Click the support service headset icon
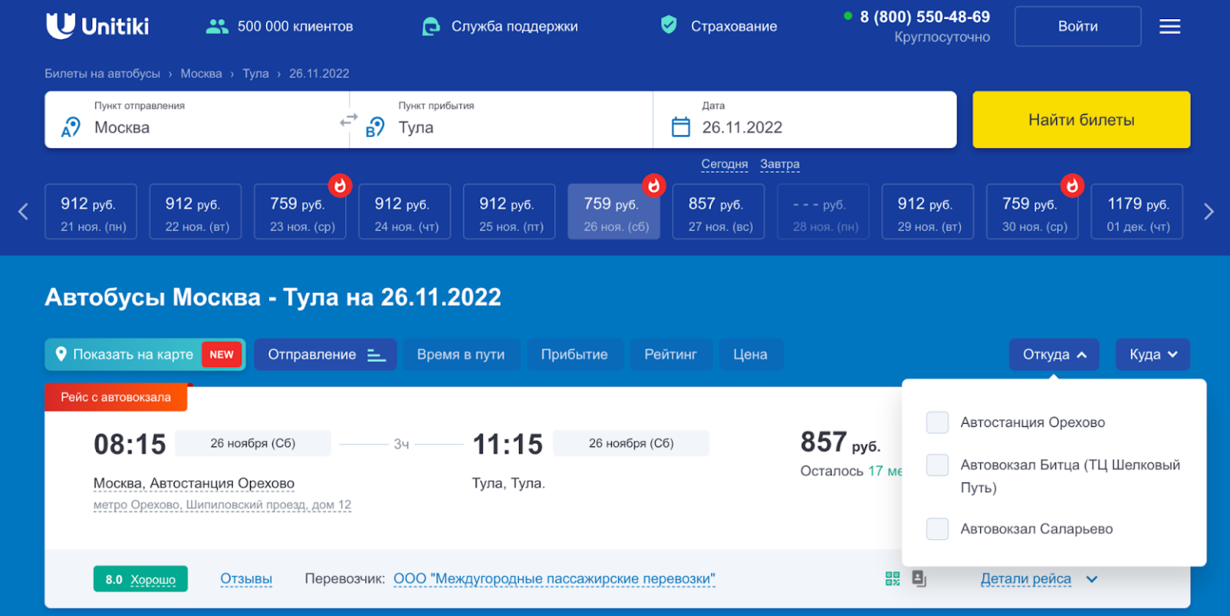Screen dimensions: 1230x616 point(431,26)
